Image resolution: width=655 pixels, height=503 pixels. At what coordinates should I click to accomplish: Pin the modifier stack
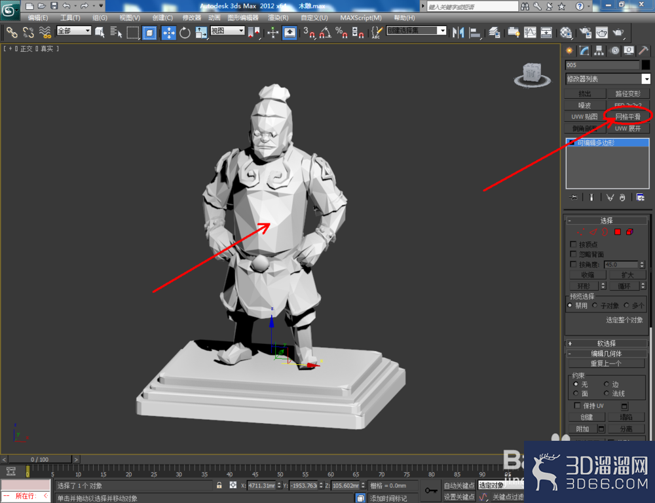click(574, 197)
